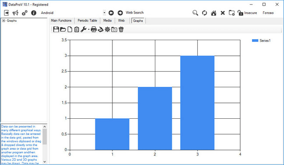Click the blue bar at value 2
The image size is (284, 165).
pyautogui.click(x=155, y=118)
